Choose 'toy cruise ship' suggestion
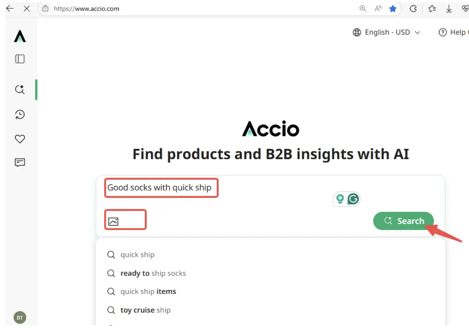Image resolution: width=469 pixels, height=328 pixels. [145, 310]
